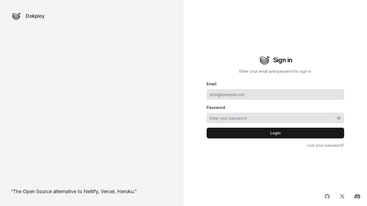Click the "Enter your email and password" subtitle

(275, 71)
